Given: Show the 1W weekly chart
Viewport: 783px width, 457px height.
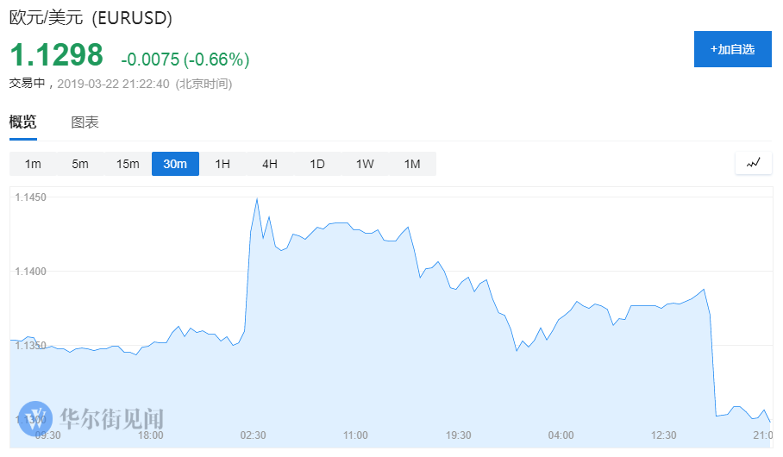Looking at the screenshot, I should (365, 164).
